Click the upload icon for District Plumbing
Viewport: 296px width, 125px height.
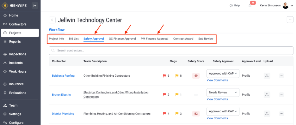click(267, 114)
